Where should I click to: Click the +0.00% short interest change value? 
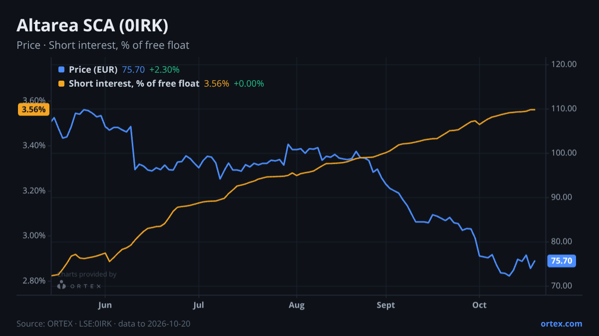tap(249, 84)
